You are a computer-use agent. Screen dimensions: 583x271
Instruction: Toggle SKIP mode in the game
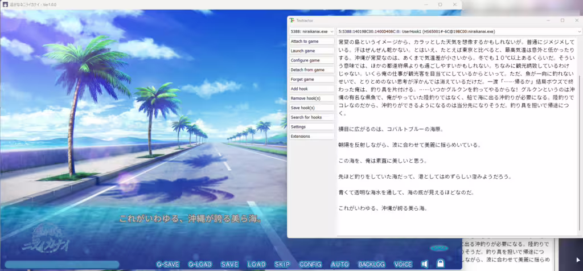coord(282,264)
